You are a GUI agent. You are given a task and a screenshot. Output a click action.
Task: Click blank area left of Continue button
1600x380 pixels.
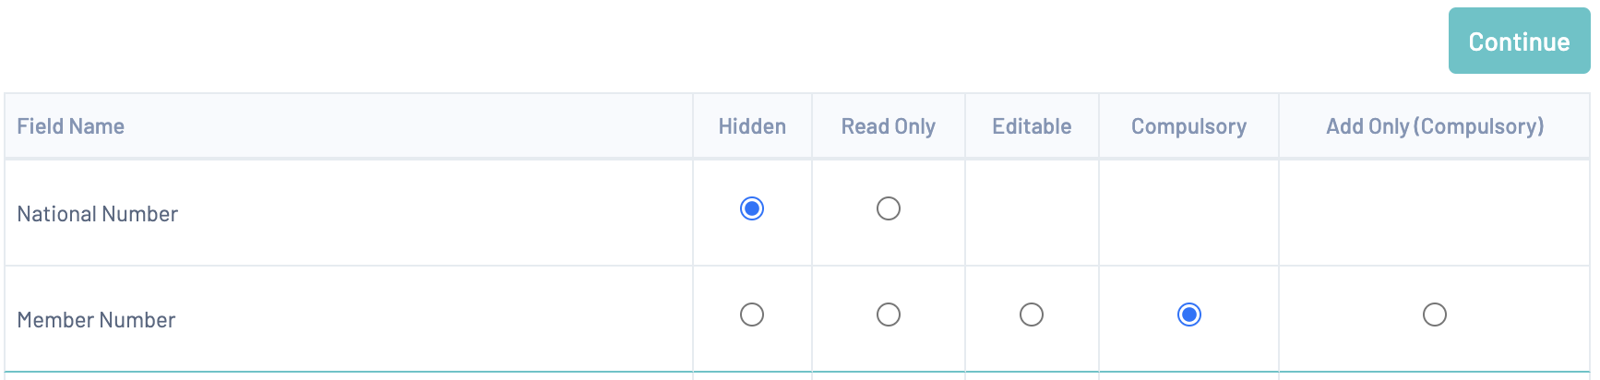click(738, 42)
